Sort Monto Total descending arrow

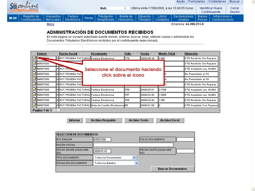pos(181,54)
